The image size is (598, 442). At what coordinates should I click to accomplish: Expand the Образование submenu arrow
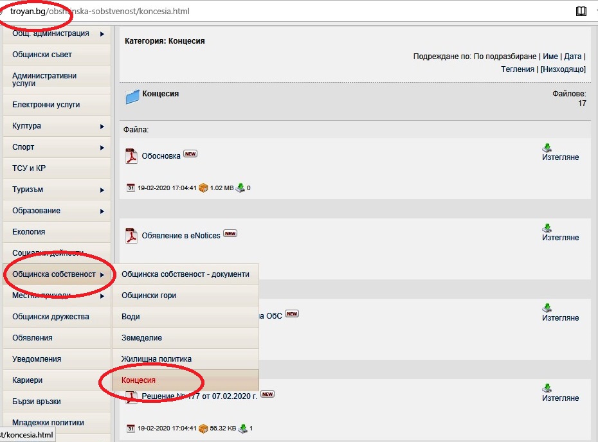(x=102, y=211)
